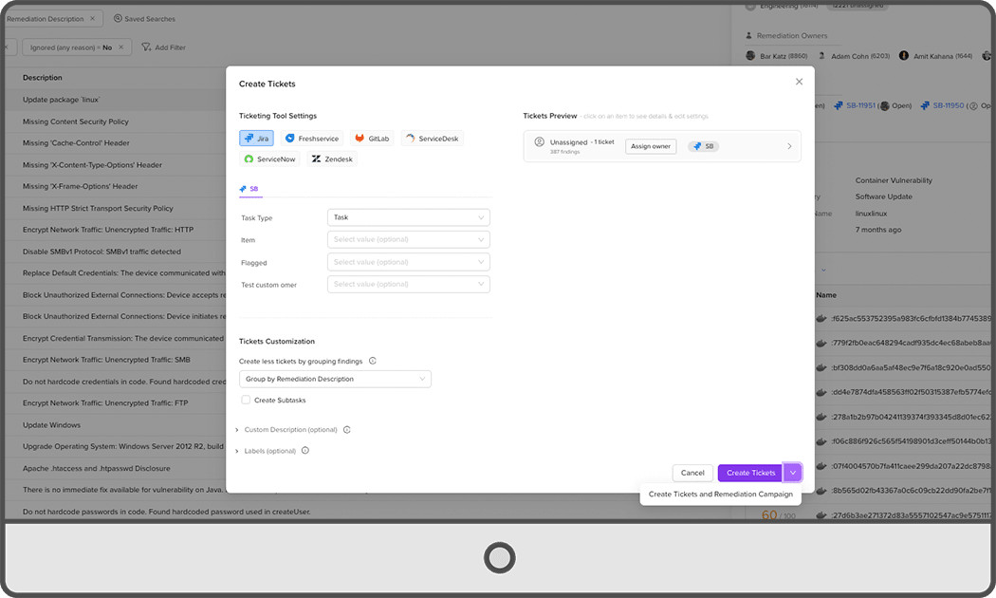Choose GitLab ticketing tool
The image size is (996, 598).
point(372,138)
